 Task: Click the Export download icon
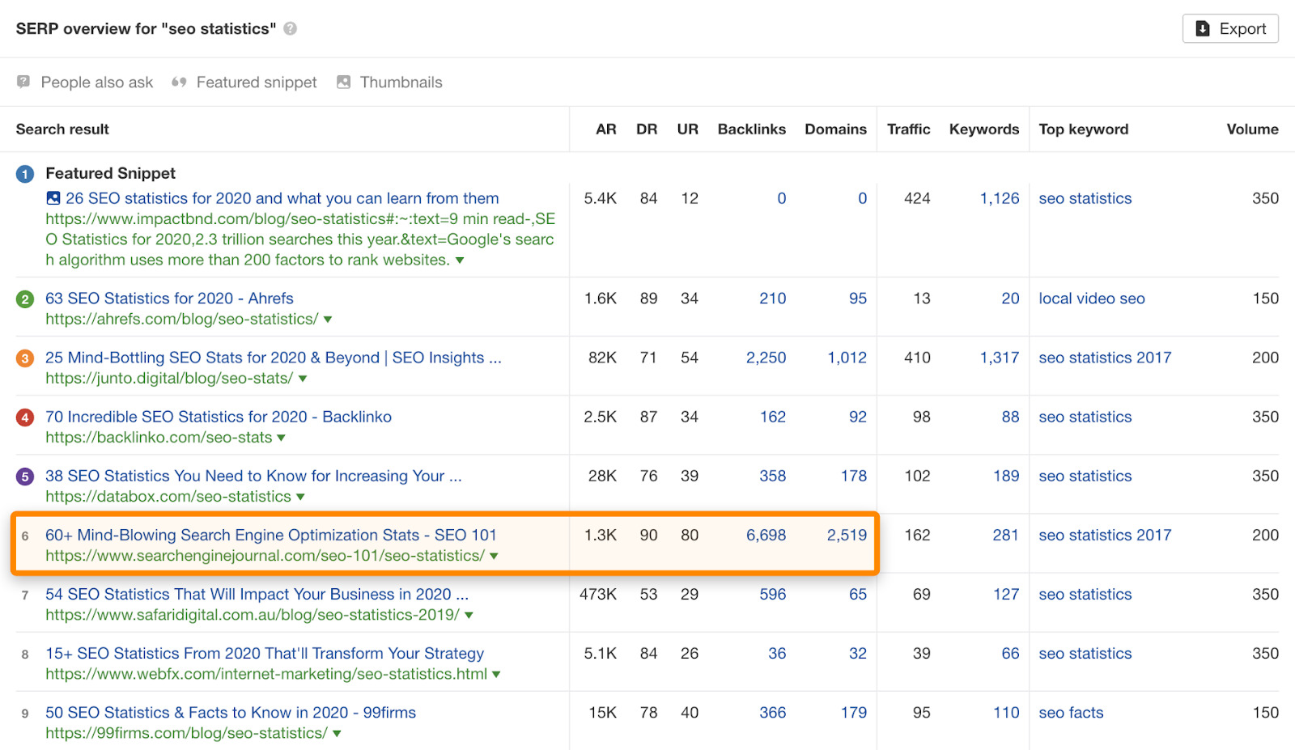click(1201, 28)
